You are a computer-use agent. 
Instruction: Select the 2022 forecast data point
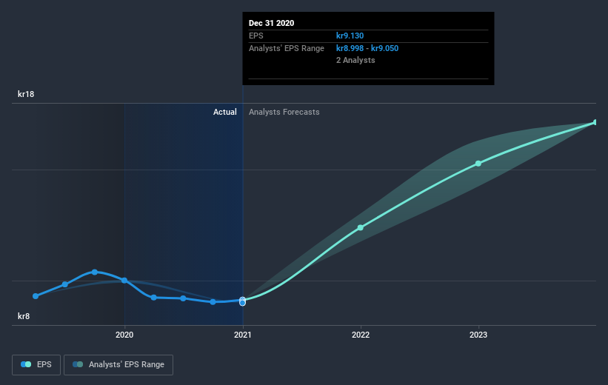(x=360, y=227)
